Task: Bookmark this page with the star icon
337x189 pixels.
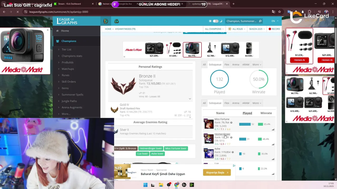Action: 279,12
